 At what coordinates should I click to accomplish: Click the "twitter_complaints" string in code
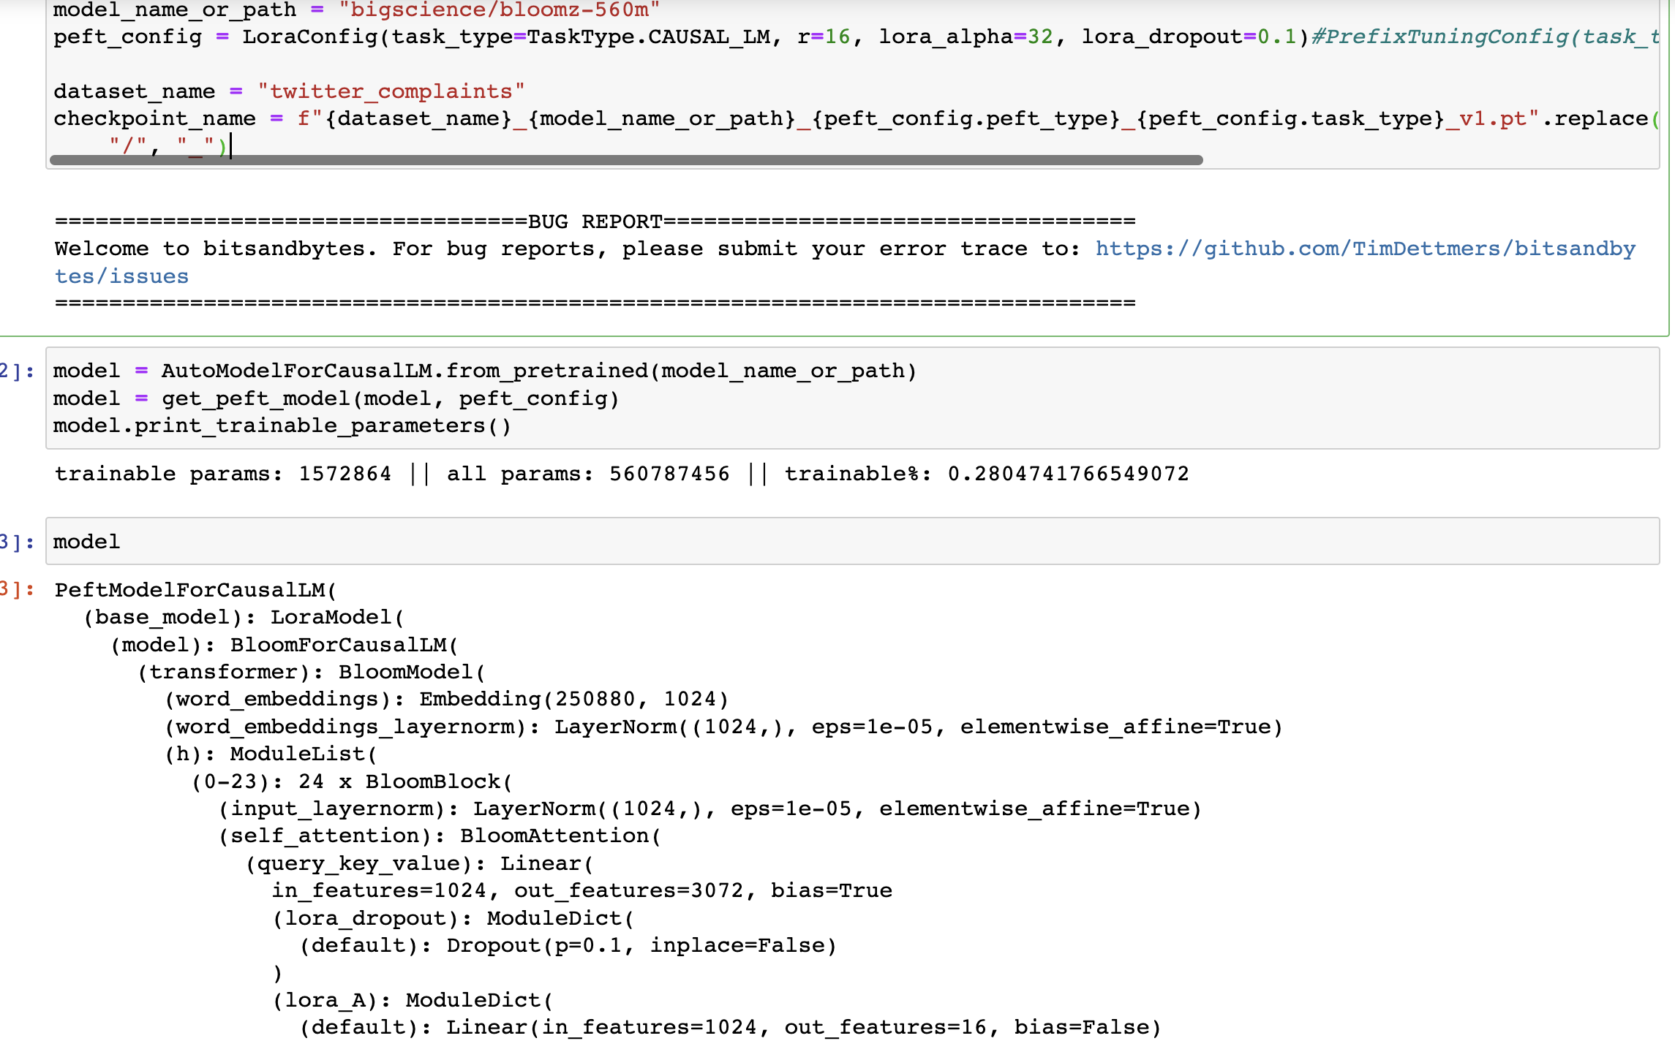tap(391, 91)
